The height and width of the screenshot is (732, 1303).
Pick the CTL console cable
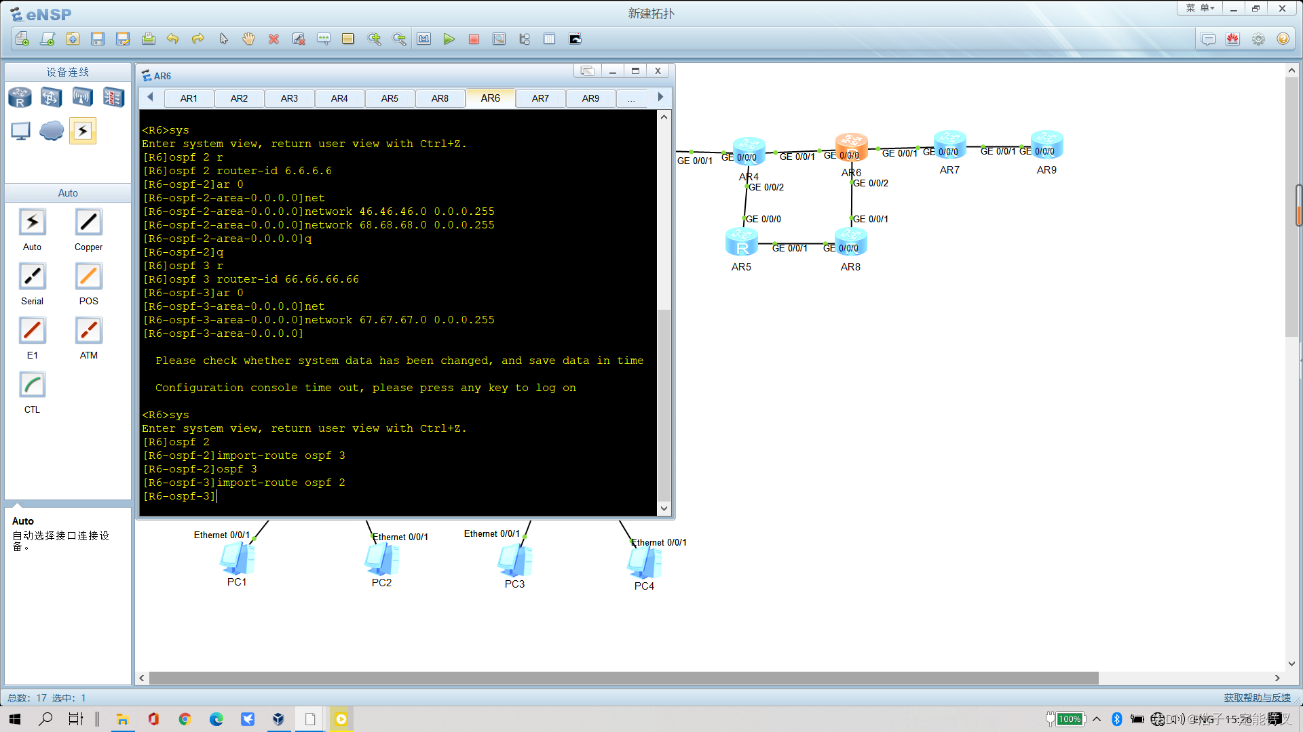(x=32, y=386)
